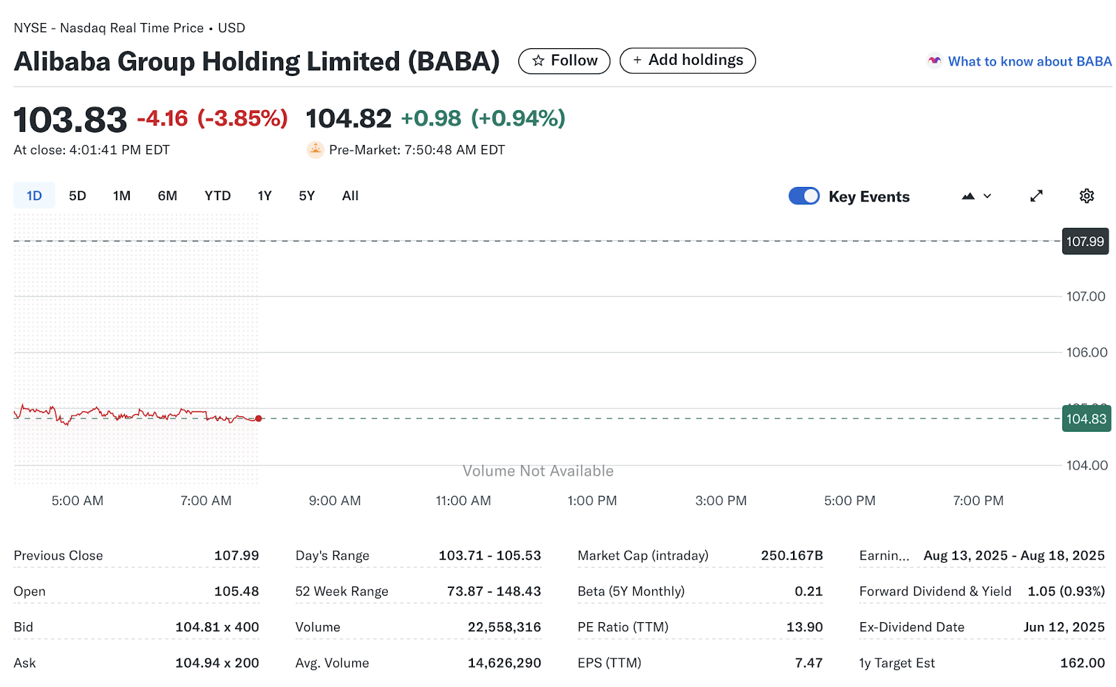Click the pre-market sunrise icon
Viewport: 1116px width, 687px height.
315,149
